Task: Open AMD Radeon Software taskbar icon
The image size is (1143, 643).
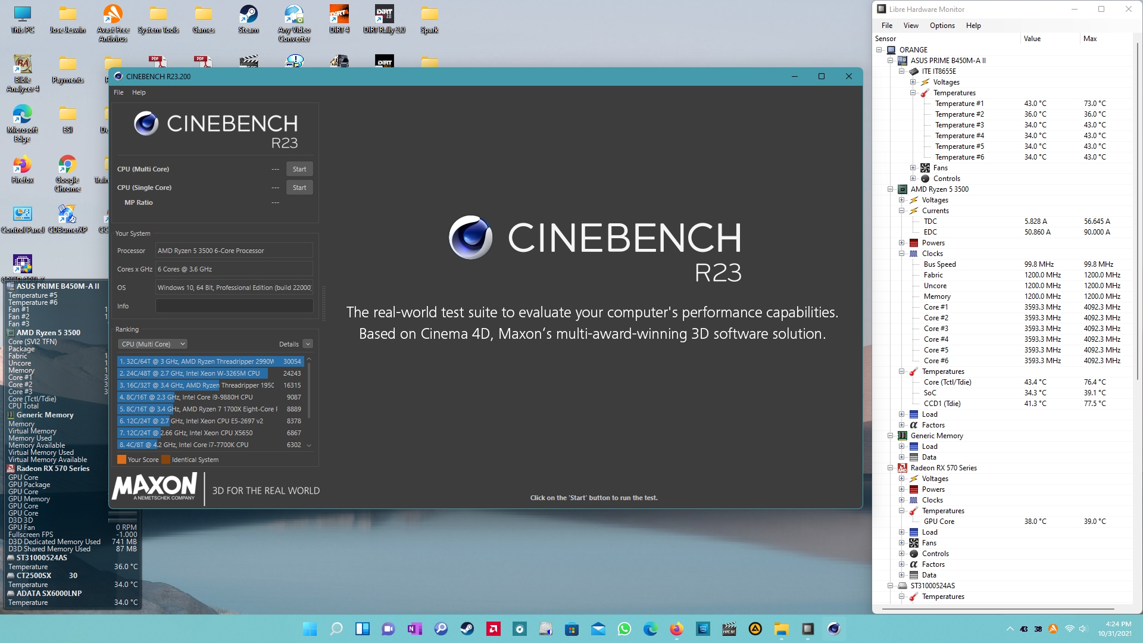Action: click(x=493, y=629)
